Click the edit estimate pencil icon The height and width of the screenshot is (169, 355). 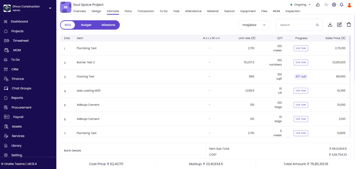[x=339, y=25]
